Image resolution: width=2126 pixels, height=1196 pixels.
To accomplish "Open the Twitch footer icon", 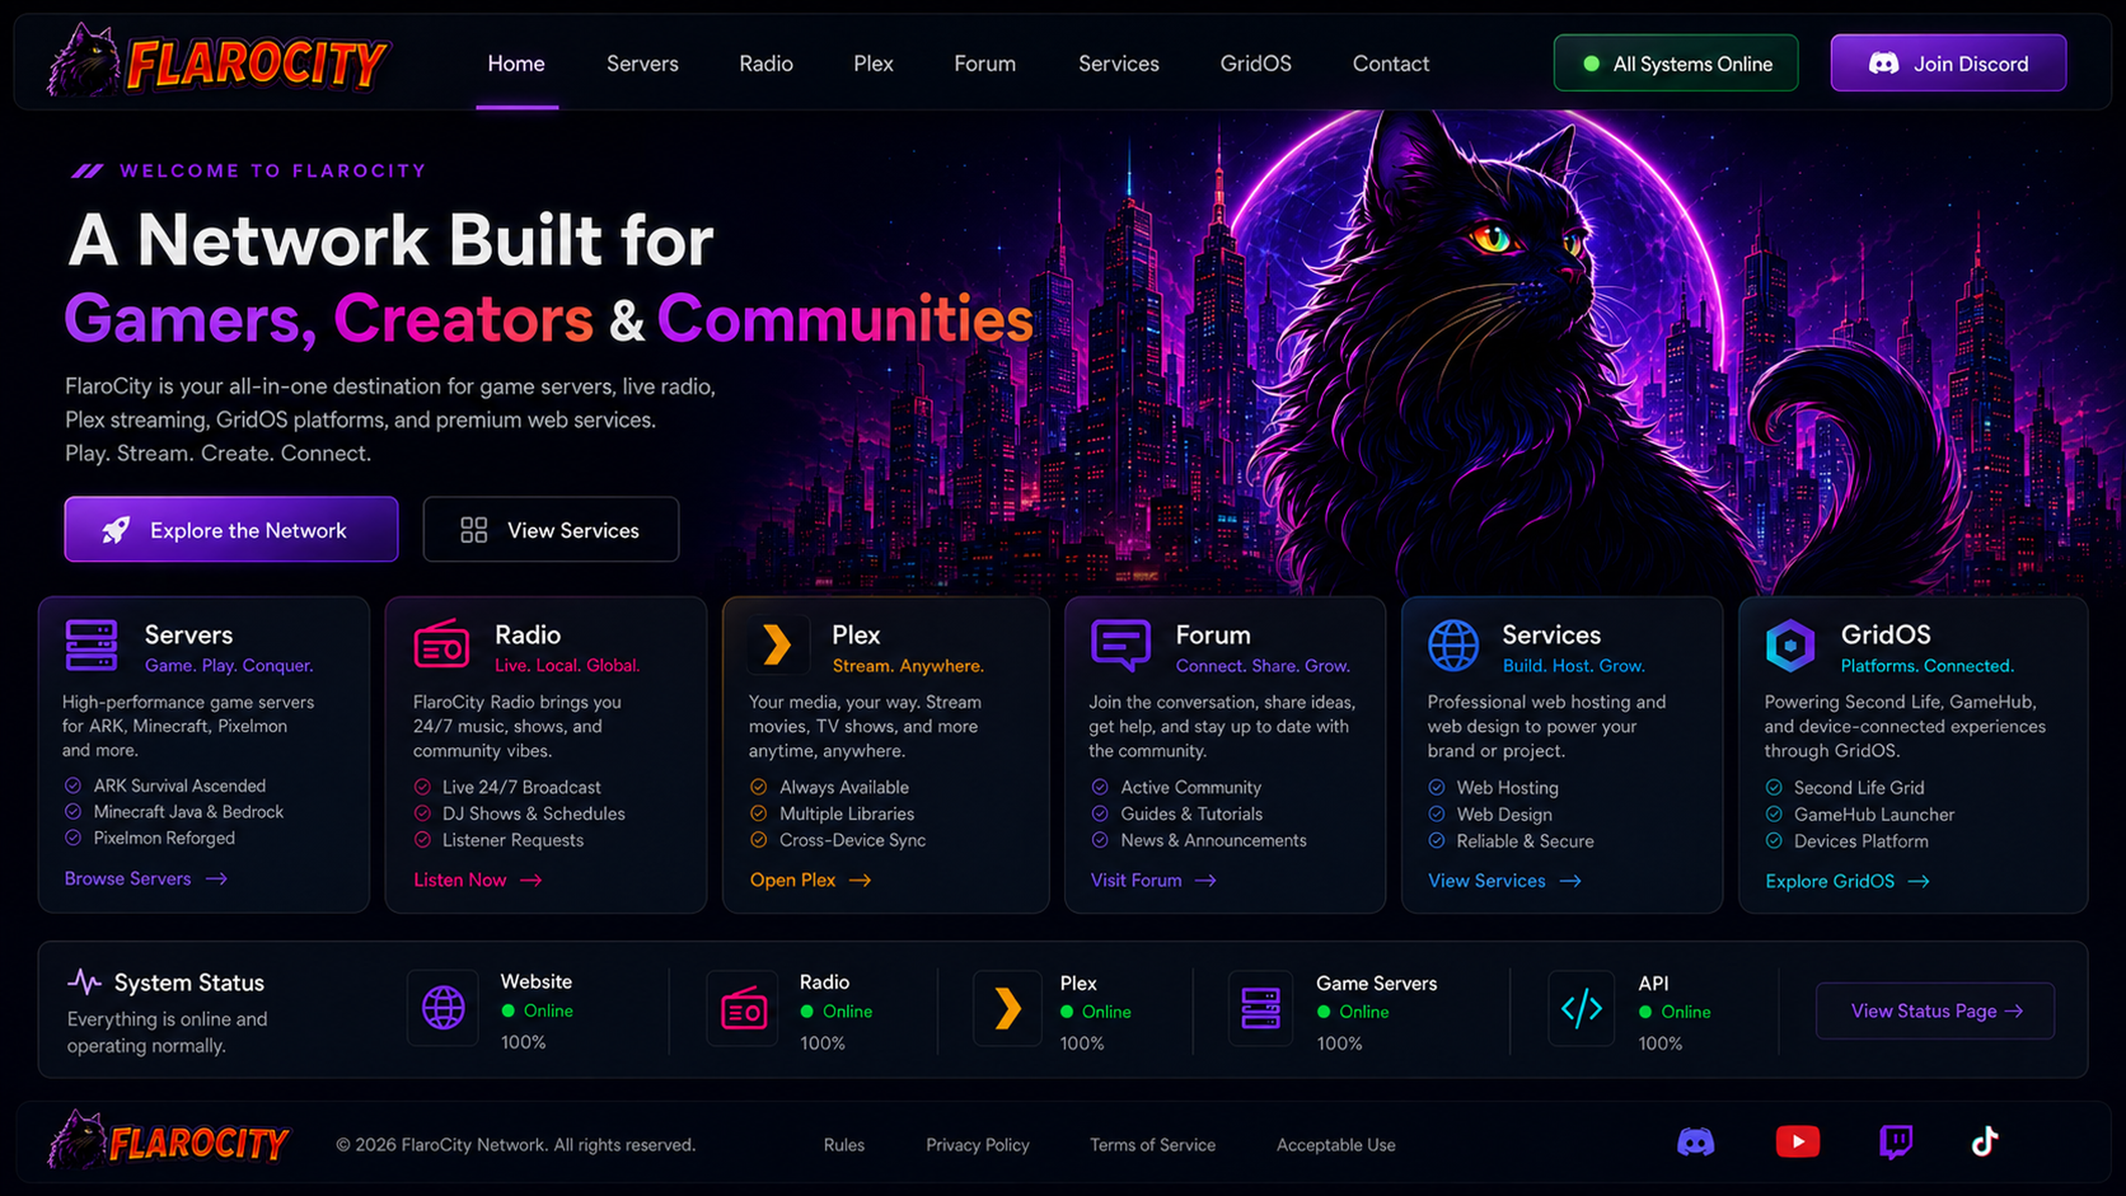I will point(1896,1142).
